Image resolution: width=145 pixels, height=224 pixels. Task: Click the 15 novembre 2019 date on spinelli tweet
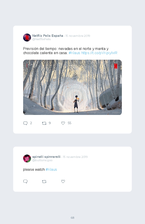(x=75, y=157)
